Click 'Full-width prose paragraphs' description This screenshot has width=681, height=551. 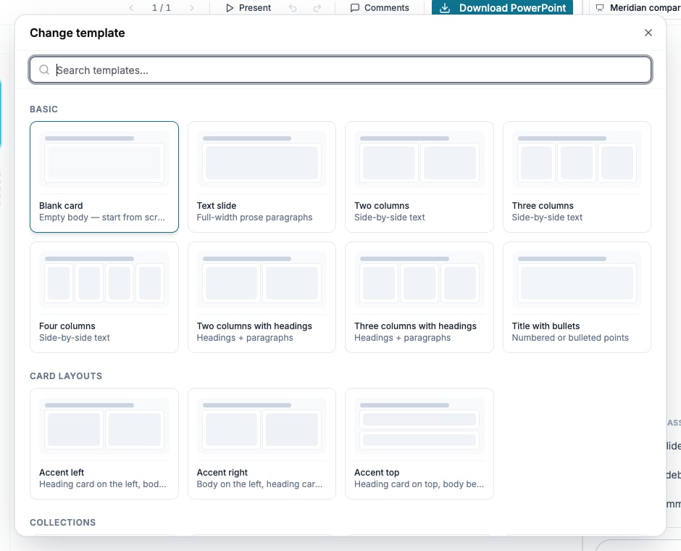pyautogui.click(x=254, y=217)
